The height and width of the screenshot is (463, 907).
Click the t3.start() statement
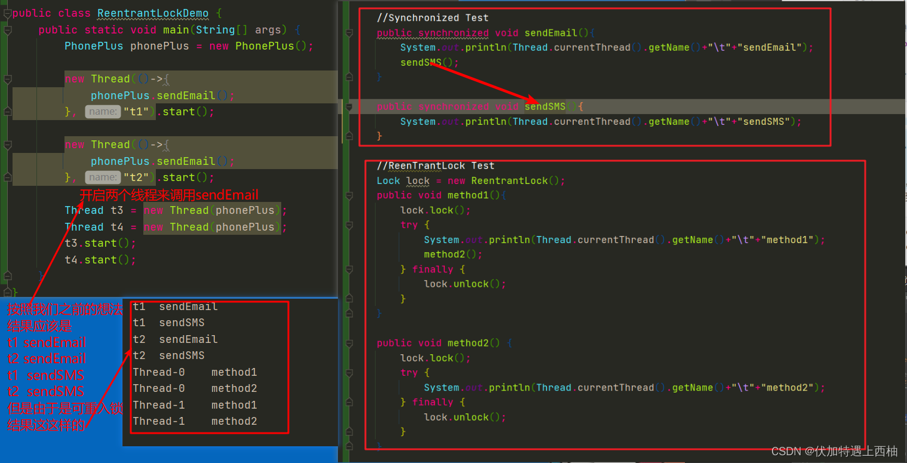point(100,243)
